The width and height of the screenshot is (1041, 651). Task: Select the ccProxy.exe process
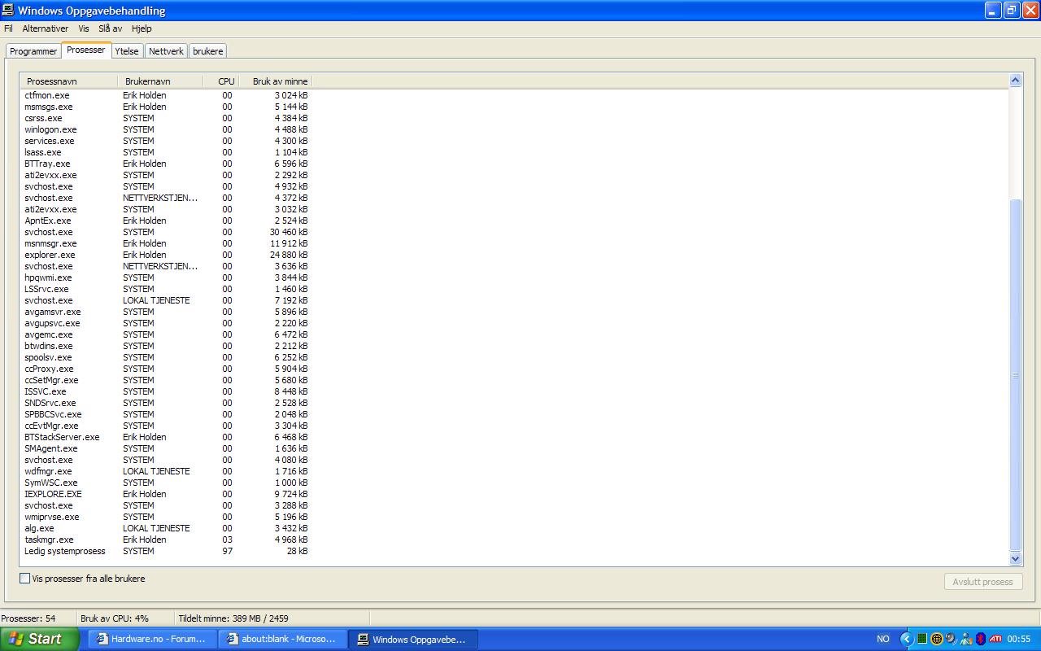166,369
